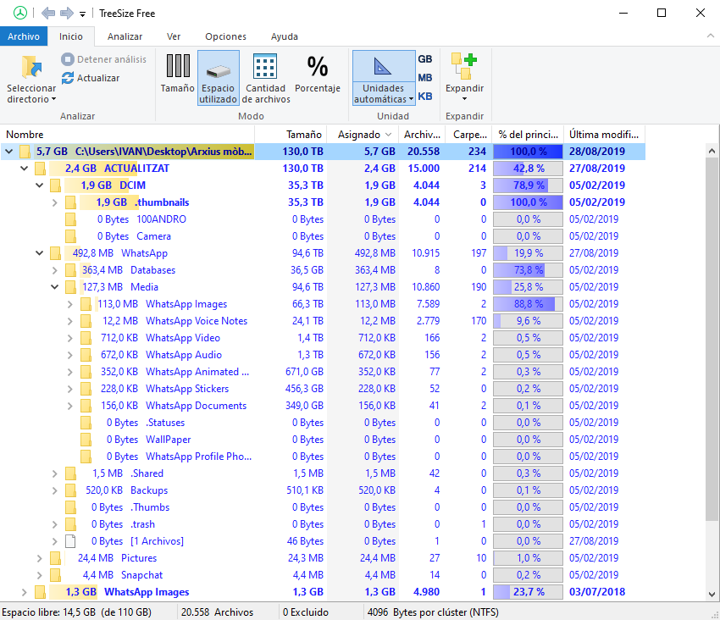Click the forward navigation arrow in title bar

click(x=67, y=13)
